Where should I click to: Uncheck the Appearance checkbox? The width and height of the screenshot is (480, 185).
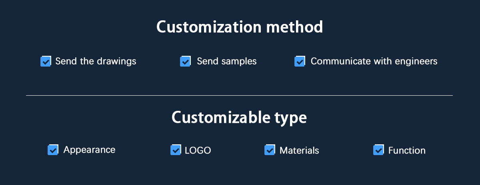(53, 150)
